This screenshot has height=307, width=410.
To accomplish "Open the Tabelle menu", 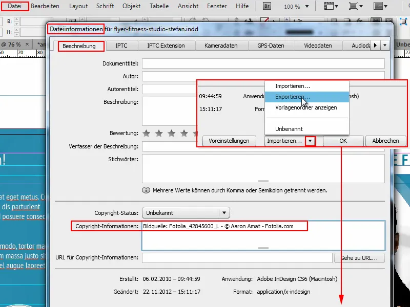I will point(159,6).
